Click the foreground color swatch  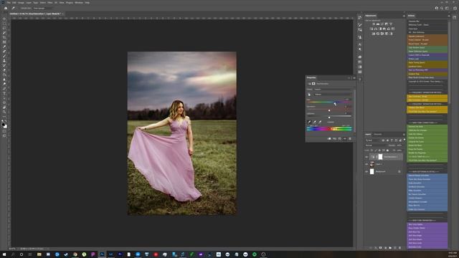[x=3, y=125]
